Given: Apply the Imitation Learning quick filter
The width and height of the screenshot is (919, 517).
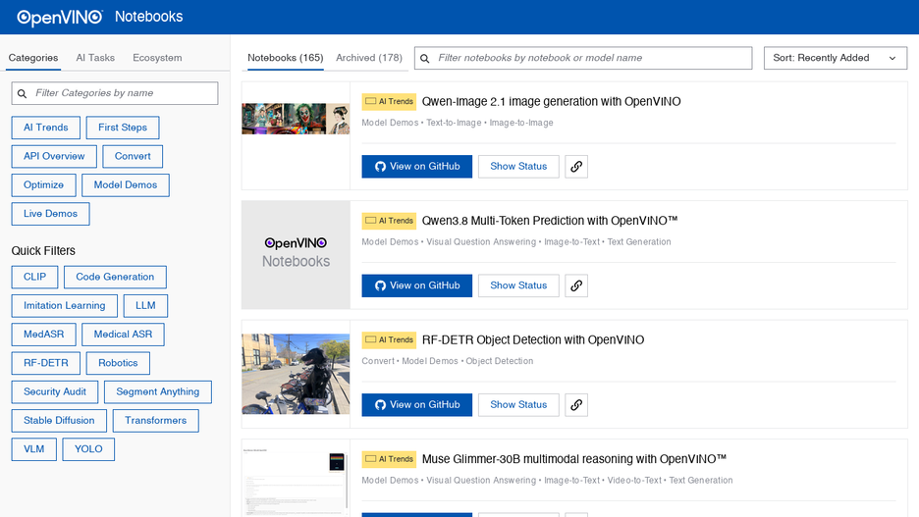Looking at the screenshot, I should (x=65, y=306).
